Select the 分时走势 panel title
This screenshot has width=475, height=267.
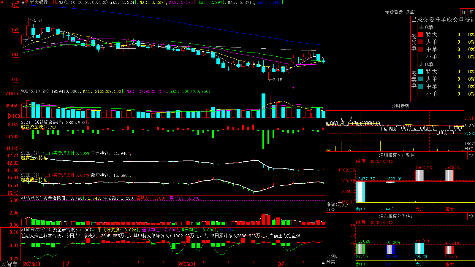point(400,106)
